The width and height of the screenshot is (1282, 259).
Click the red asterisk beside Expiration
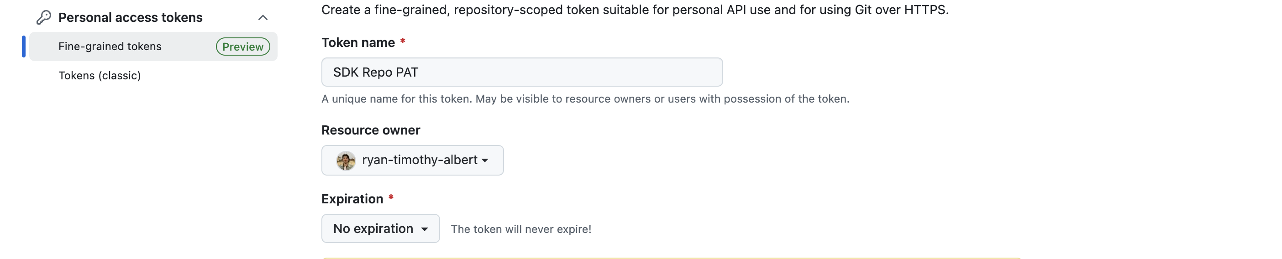coord(391,198)
